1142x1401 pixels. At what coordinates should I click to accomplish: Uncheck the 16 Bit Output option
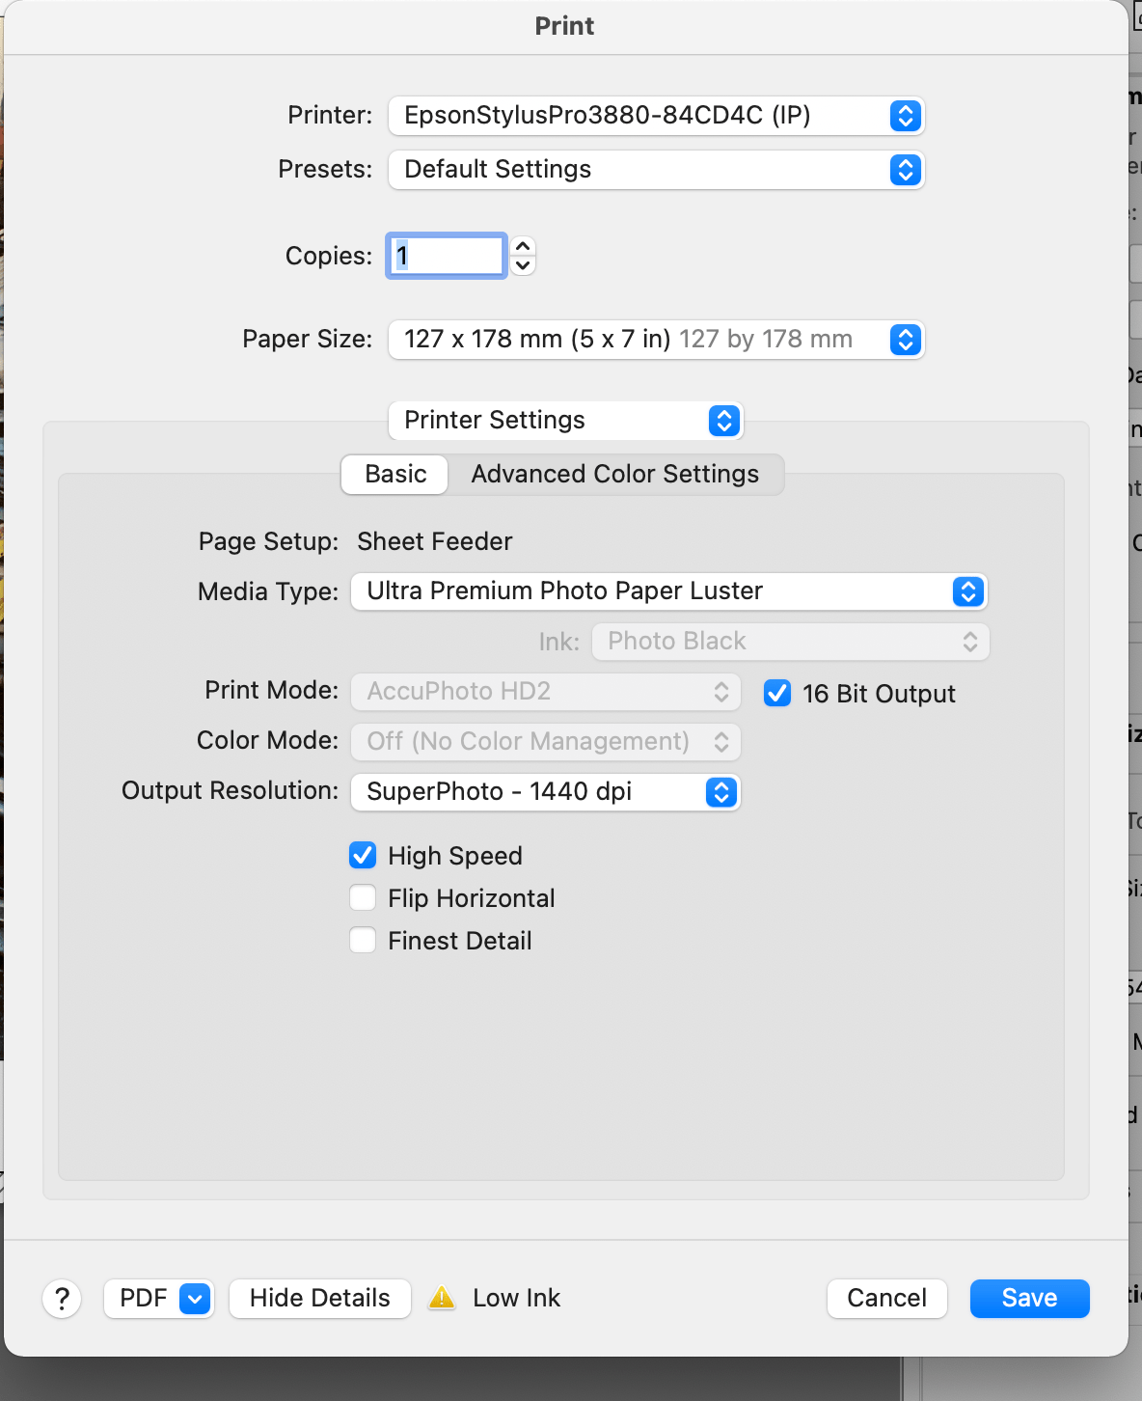[x=776, y=693]
